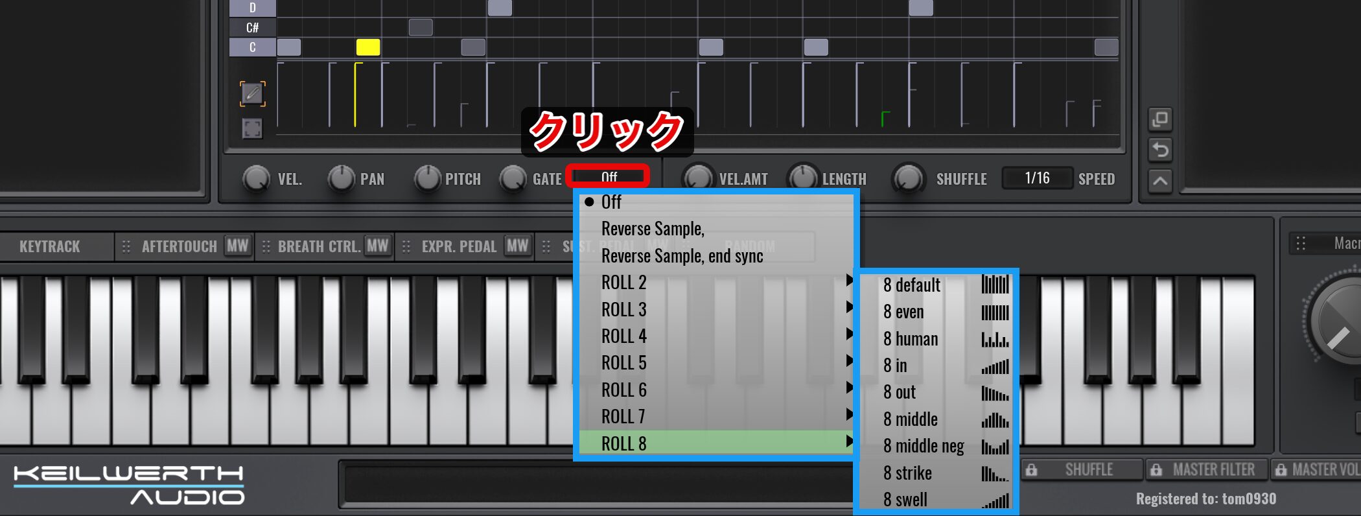Viewport: 1361px width, 516px height.
Task: Choose Reverse Sample, from the menu
Action: pos(716,229)
